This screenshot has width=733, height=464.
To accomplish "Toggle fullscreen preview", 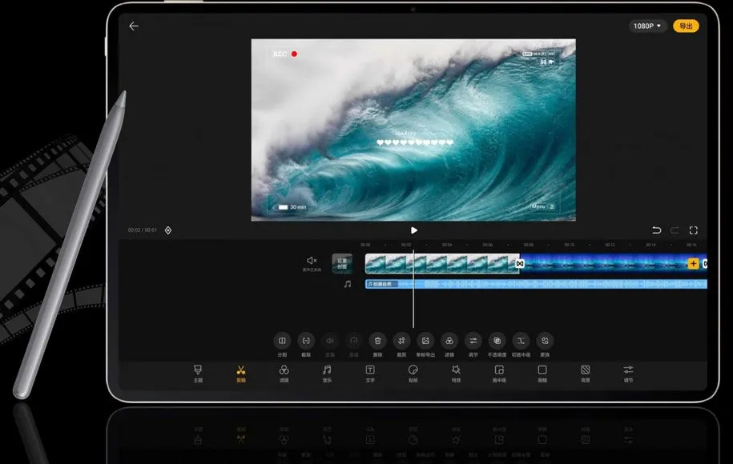I will pos(694,230).
